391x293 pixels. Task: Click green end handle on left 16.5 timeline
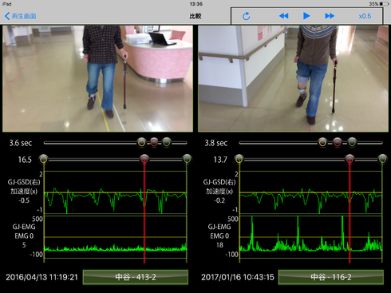pyautogui.click(x=187, y=159)
